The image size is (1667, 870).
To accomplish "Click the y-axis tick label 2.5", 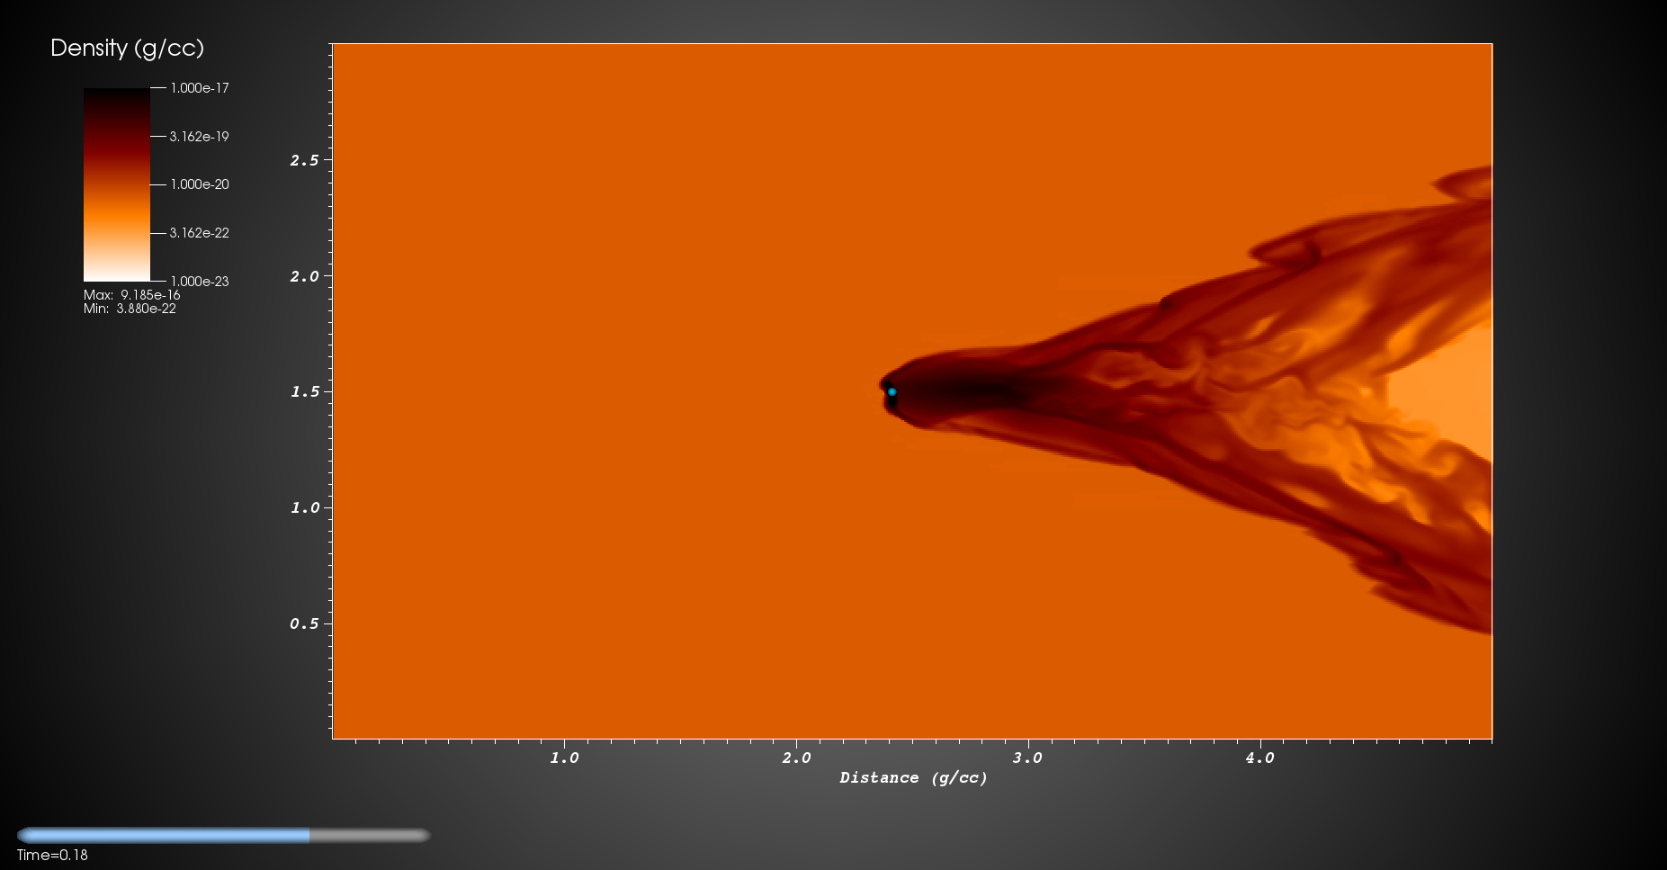I will 304,160.
